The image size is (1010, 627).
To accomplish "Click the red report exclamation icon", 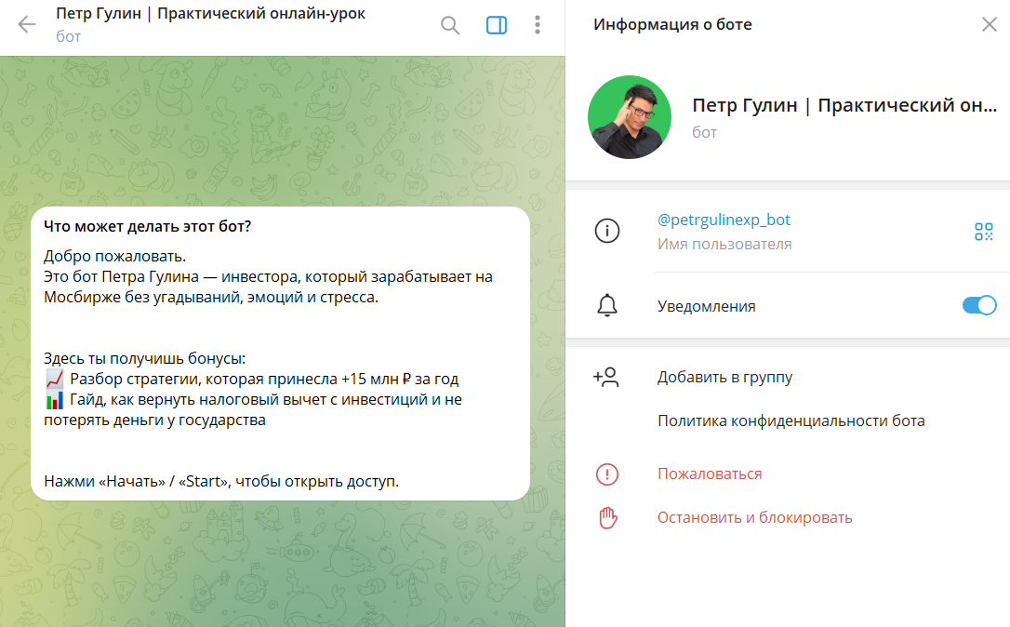I will click(607, 474).
